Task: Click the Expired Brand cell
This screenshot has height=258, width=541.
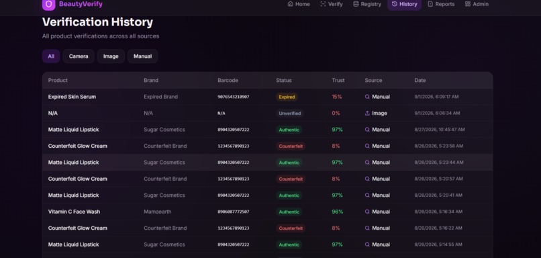Action: (x=161, y=97)
